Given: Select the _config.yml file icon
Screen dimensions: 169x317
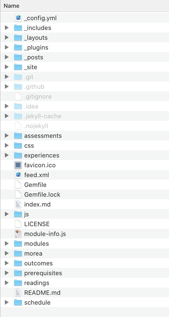Looking at the screenshot, I should (18, 18).
